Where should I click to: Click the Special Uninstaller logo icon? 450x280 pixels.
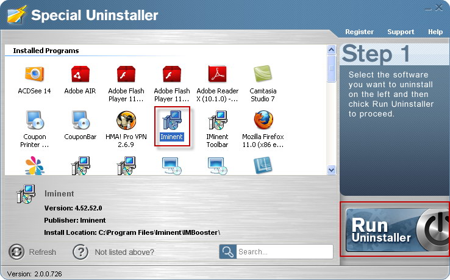coord(16,15)
